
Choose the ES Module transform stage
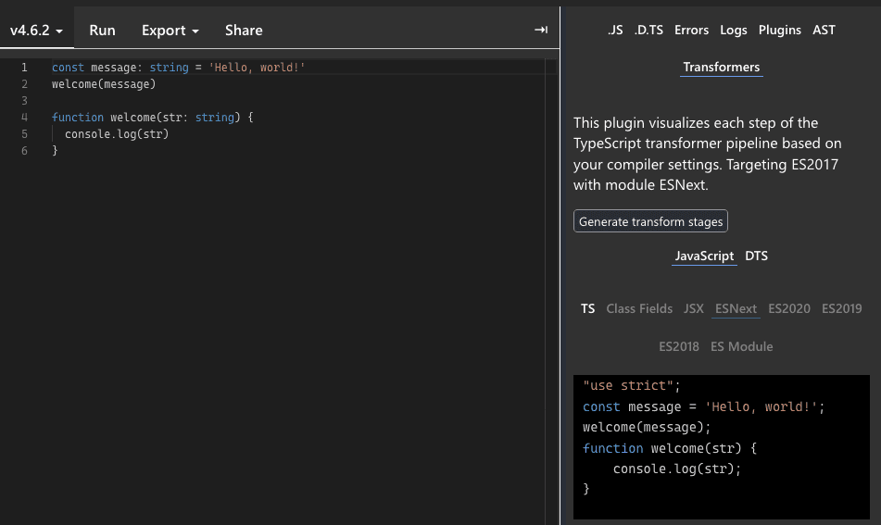point(741,346)
